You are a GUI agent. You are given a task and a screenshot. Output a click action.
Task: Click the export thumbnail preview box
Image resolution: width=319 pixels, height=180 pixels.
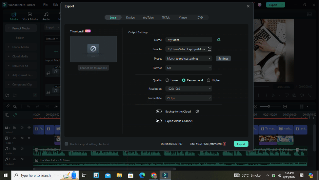point(93,49)
